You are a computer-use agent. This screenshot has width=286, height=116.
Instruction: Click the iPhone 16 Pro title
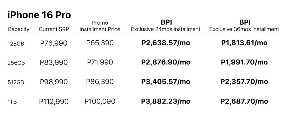39,15
